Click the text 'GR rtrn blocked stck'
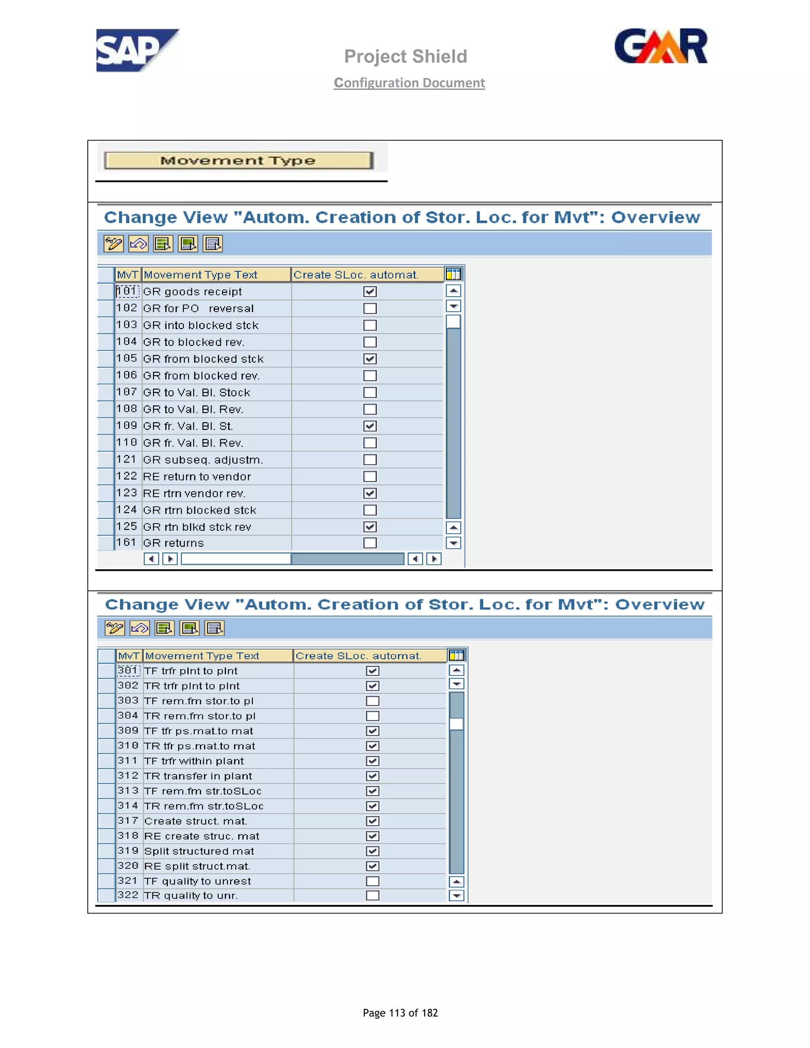This screenshot has height=1048, width=810. pyautogui.click(x=200, y=510)
